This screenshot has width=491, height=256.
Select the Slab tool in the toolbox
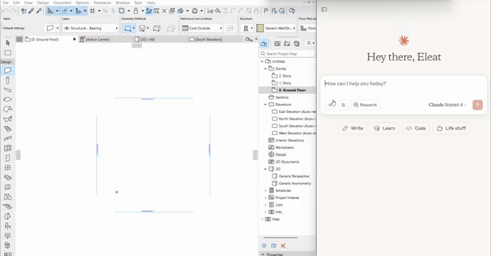coord(8,100)
